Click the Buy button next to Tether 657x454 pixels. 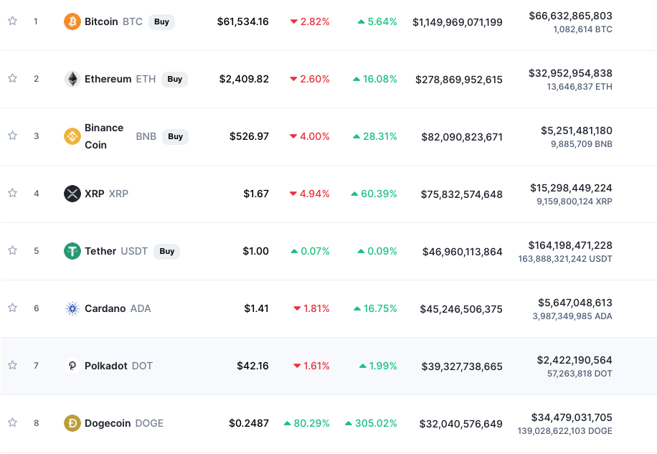click(x=167, y=251)
